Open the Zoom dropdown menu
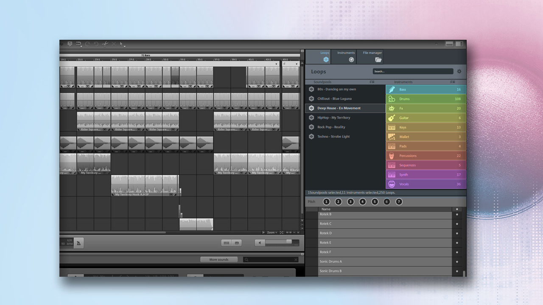The image size is (543, 305). pos(271,233)
